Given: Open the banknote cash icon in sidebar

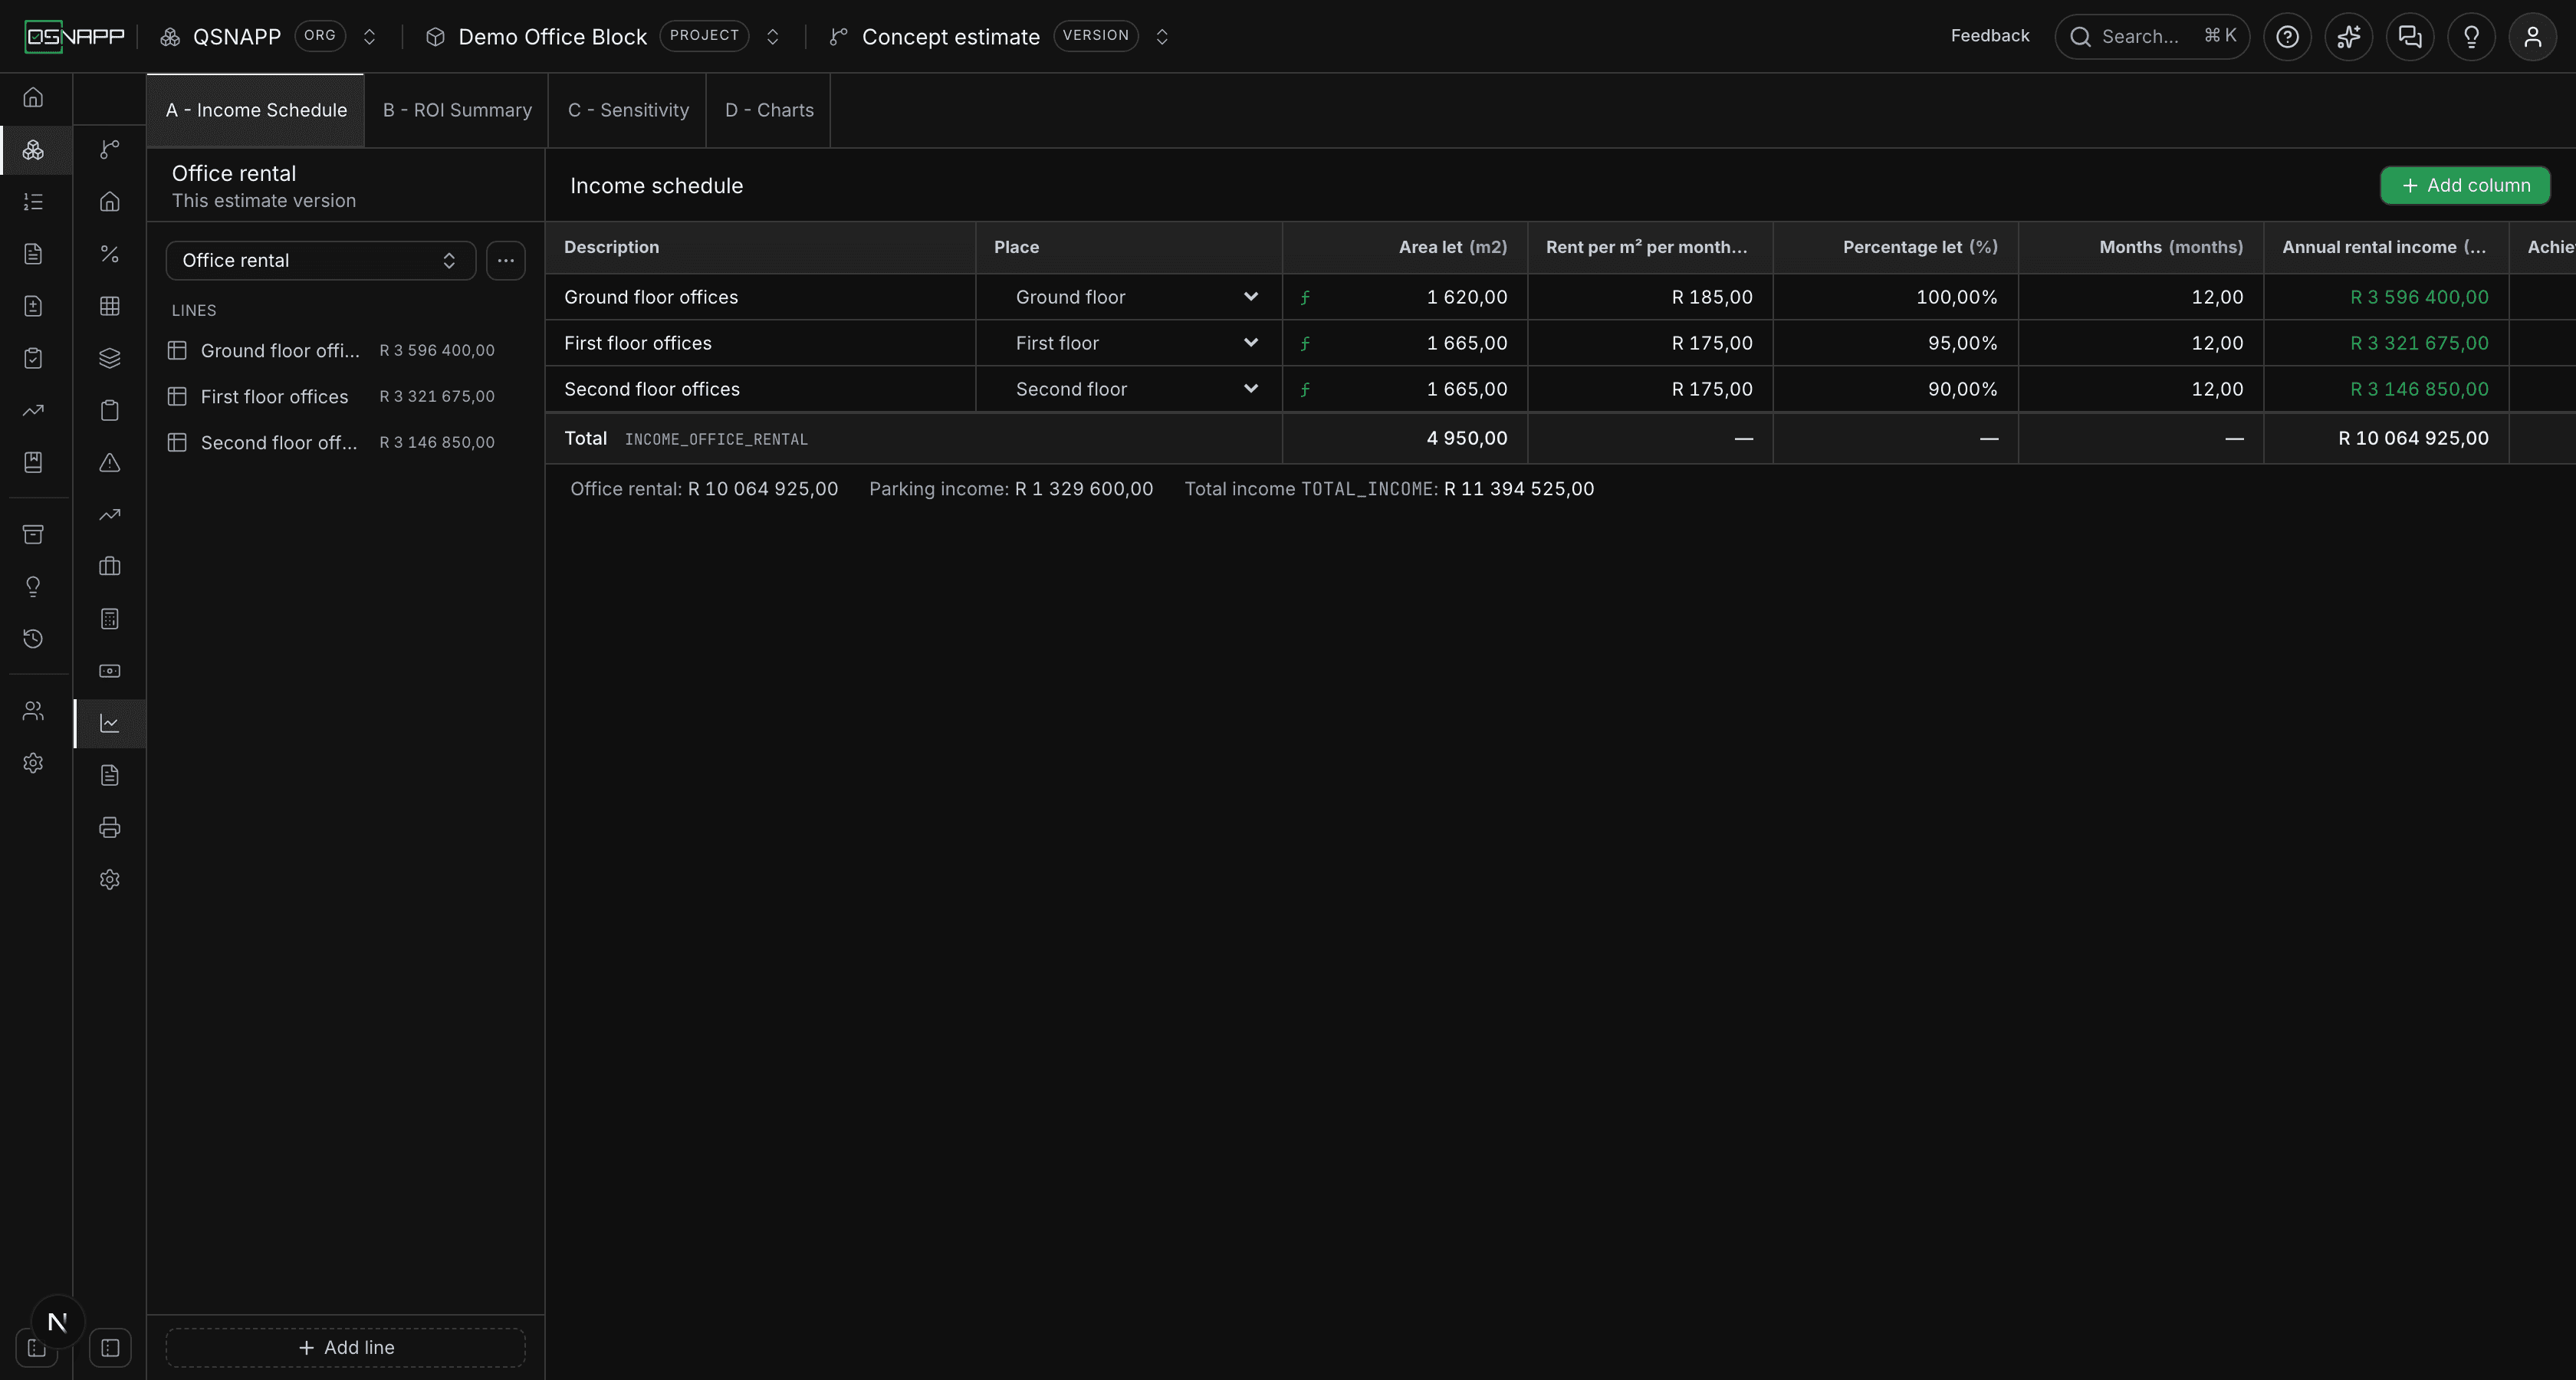Looking at the screenshot, I should click(110, 671).
